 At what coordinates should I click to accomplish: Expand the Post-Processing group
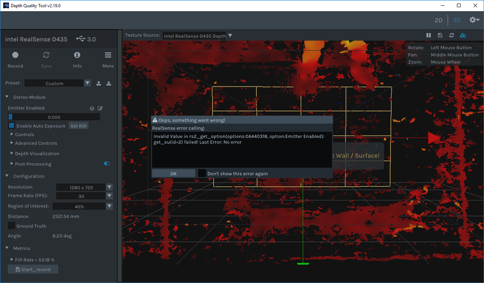coord(12,164)
